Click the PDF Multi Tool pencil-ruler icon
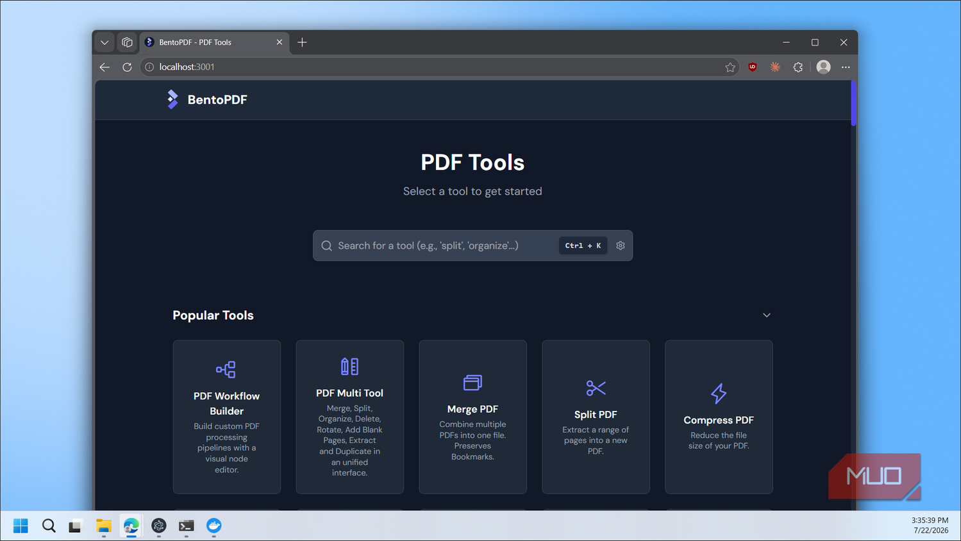Viewport: 961px width, 541px height. 349,366
